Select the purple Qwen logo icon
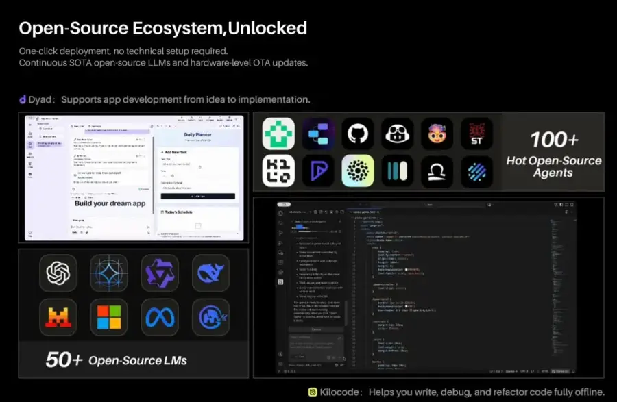617x402 pixels. 160,273
